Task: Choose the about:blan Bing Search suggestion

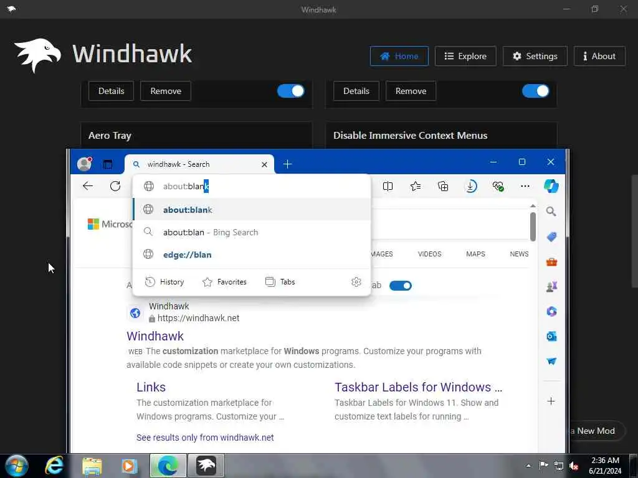Action: click(252, 232)
